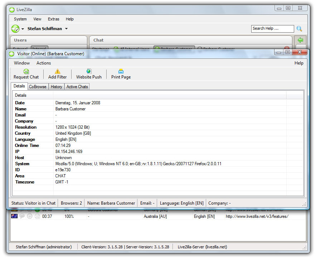Screen dimensions: 316x258
Task: Click the green online status icon
Action: [x=15, y=29]
